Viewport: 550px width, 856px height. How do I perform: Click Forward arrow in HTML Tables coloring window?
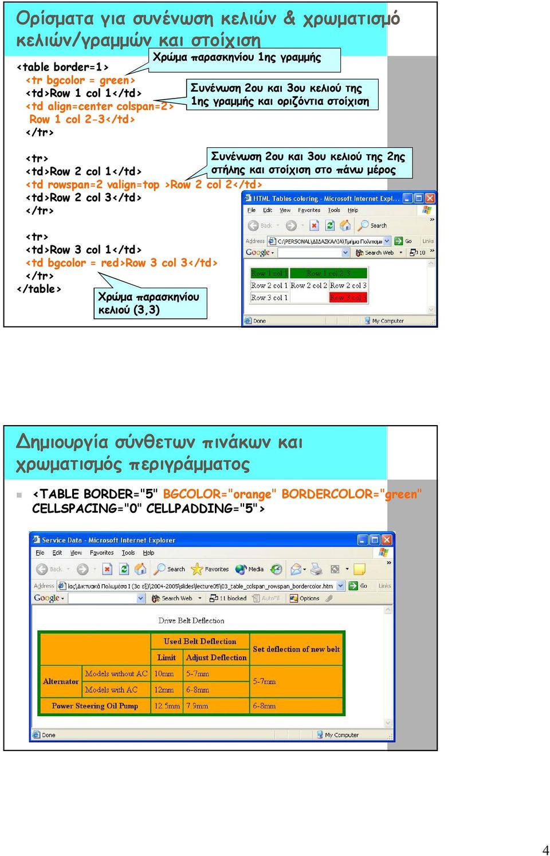291,226
